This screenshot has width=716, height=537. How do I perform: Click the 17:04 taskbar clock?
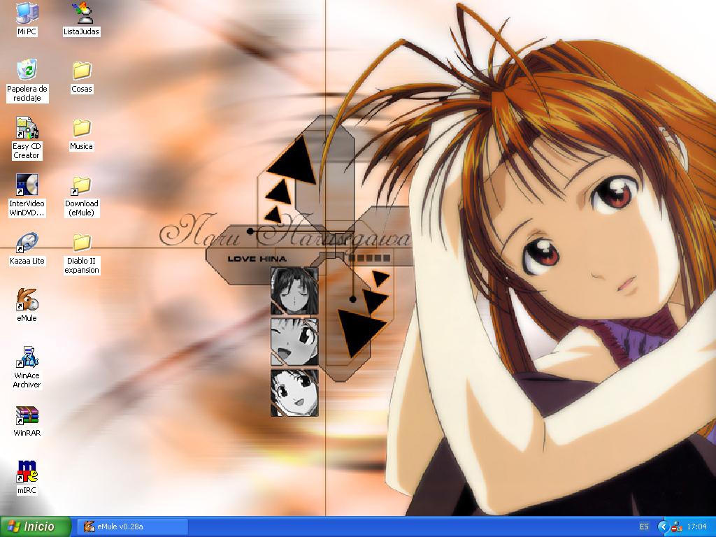pos(697,527)
